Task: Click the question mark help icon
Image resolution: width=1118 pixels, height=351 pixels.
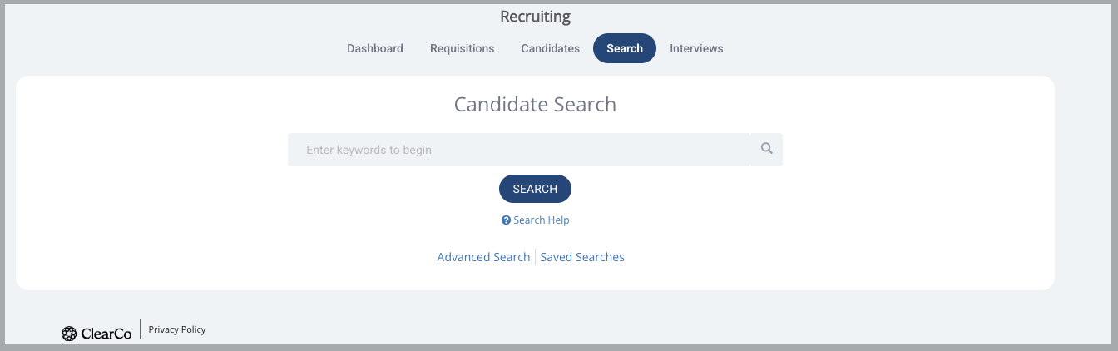Action: pyautogui.click(x=506, y=220)
